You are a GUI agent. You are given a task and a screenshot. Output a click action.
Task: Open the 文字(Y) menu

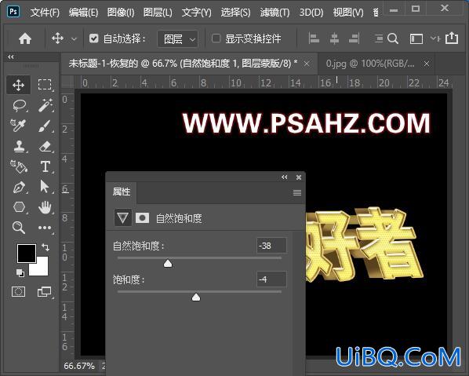pos(197,13)
